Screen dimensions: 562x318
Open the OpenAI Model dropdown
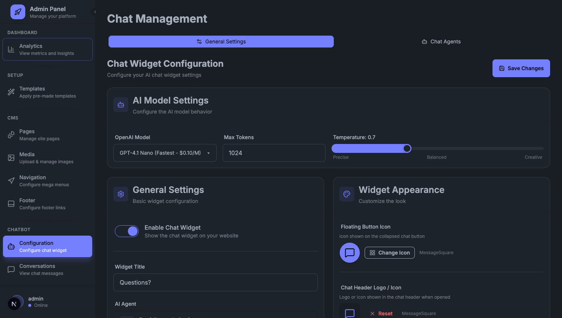165,153
